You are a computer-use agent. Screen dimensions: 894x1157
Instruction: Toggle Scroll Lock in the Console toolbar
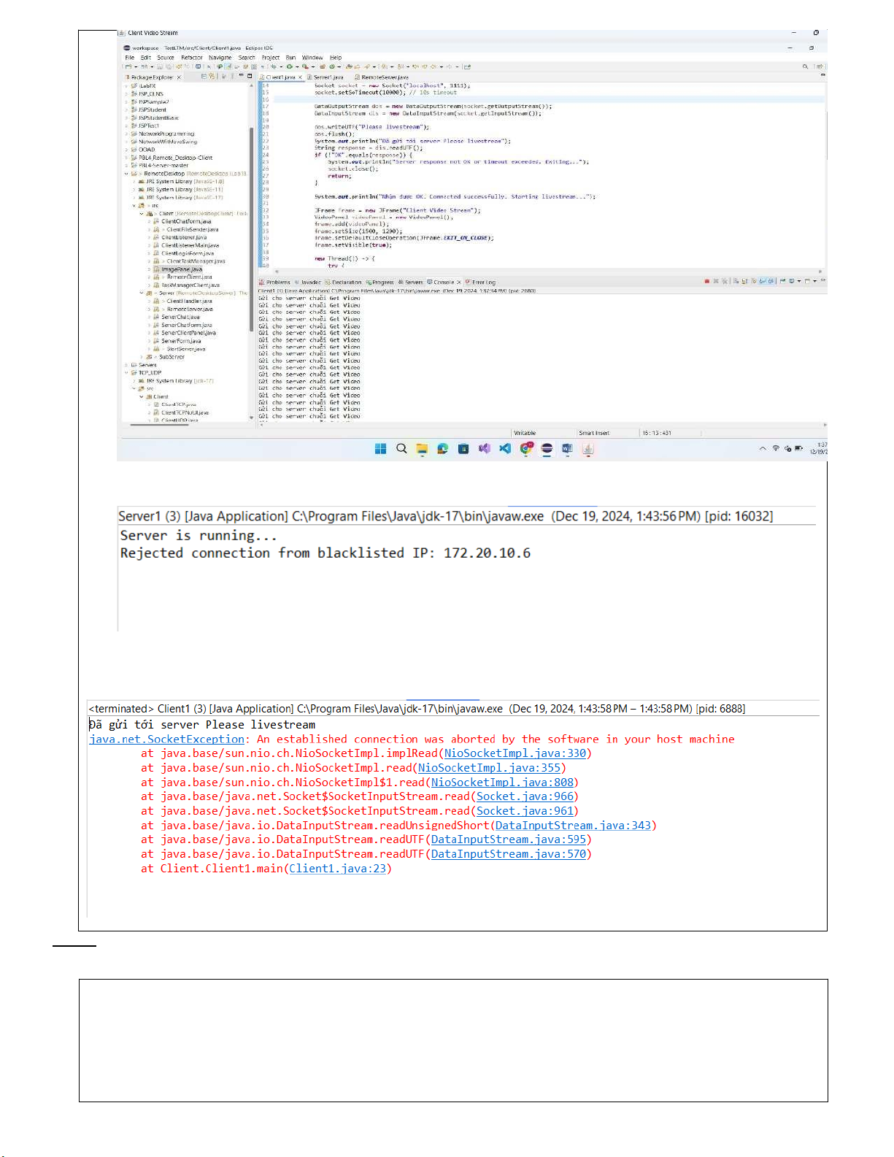pos(744,281)
